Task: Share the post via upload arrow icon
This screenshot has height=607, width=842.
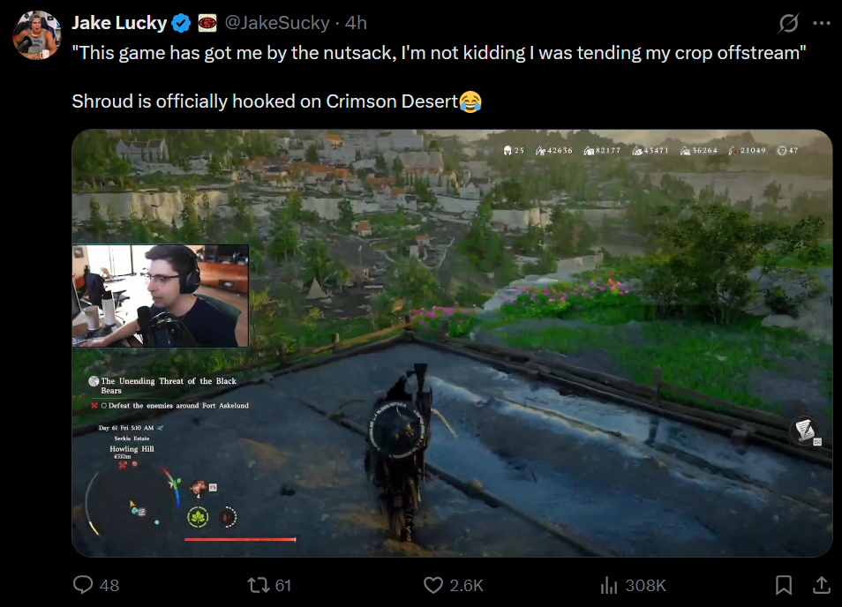Action: 821,584
